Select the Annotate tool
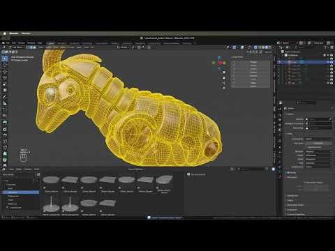The image size is (335, 251). click(5, 97)
